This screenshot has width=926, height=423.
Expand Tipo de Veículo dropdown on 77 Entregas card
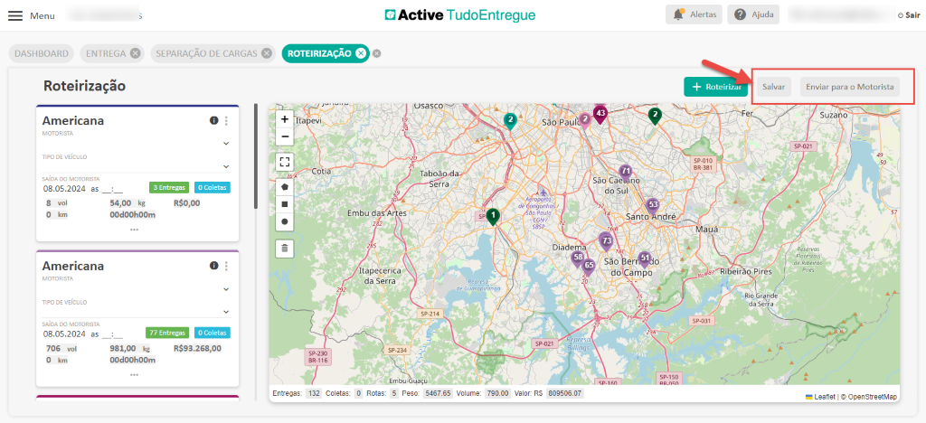tap(225, 312)
